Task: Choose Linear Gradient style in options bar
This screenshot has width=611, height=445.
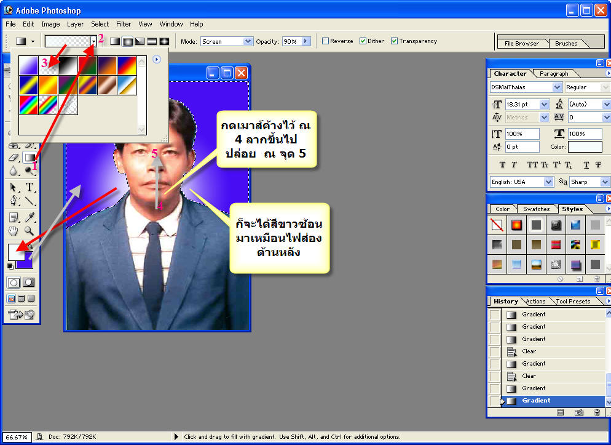Action: 115,41
